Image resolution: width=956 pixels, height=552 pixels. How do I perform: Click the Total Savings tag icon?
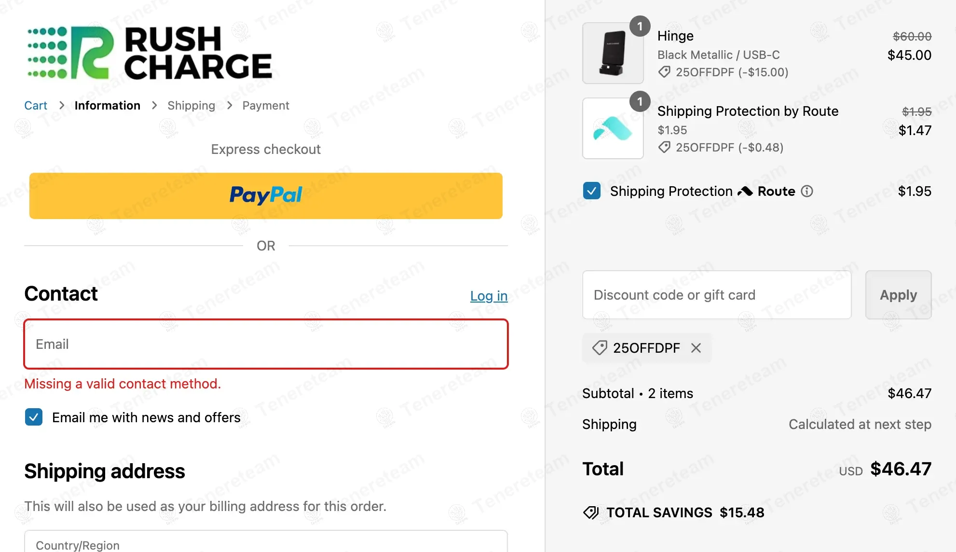point(591,512)
